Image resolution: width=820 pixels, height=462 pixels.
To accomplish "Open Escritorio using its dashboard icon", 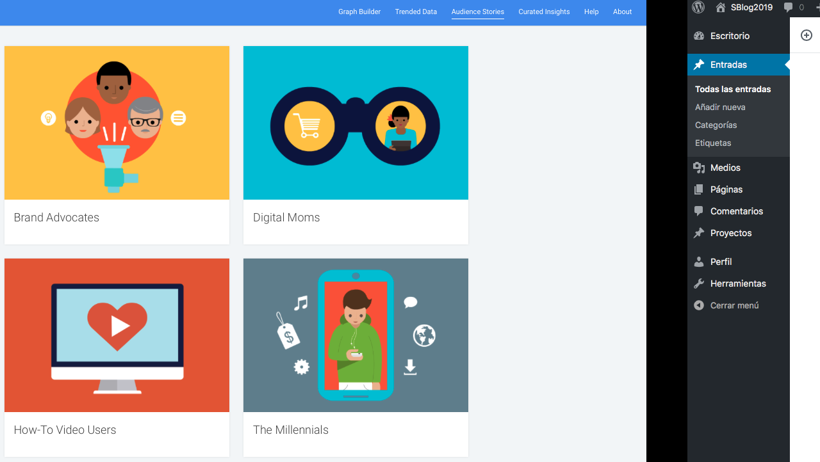I will click(x=698, y=36).
